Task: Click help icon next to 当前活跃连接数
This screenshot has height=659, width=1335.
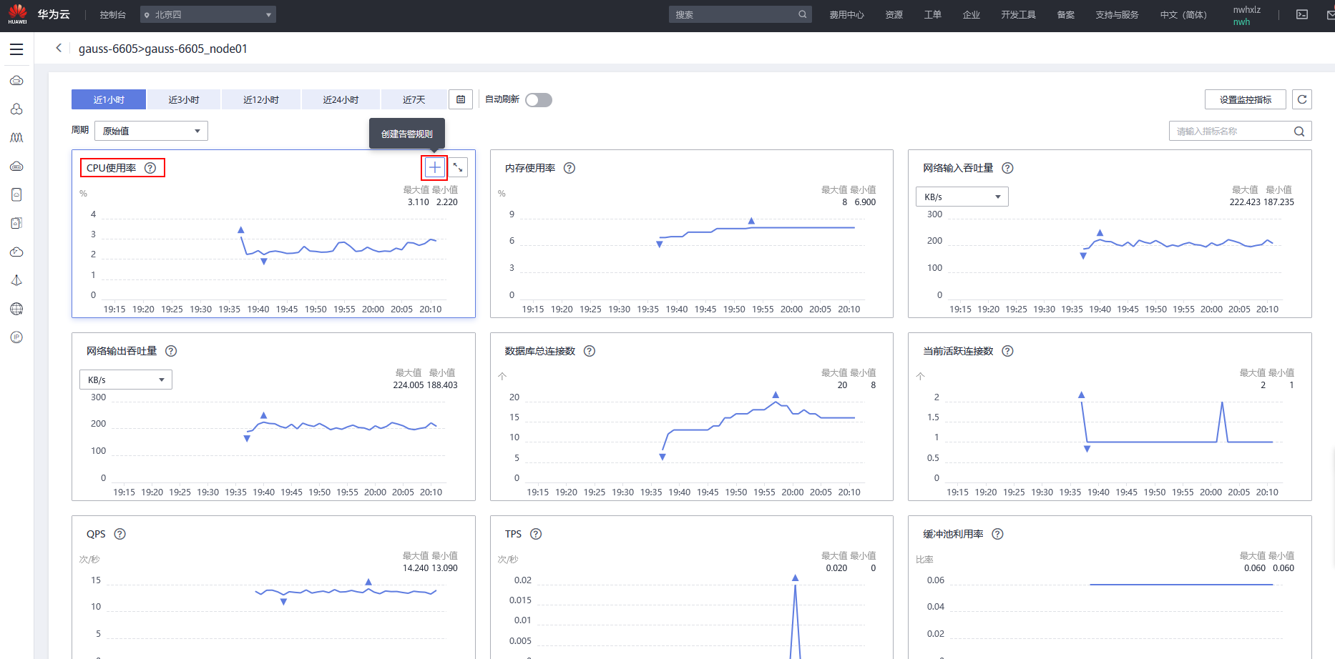Action: pos(1007,351)
